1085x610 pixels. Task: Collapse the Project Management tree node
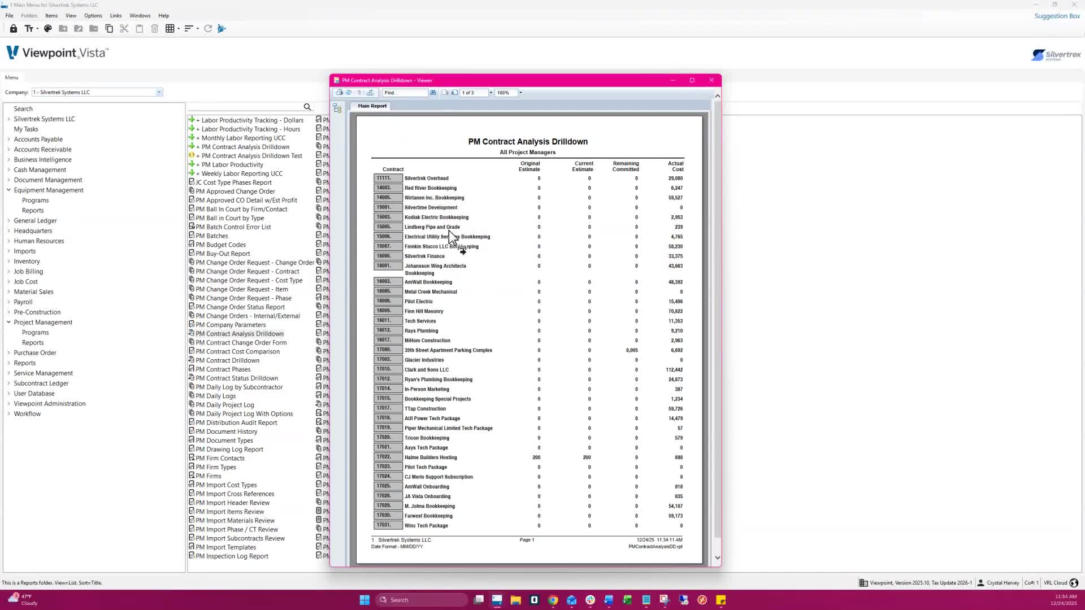8,323
